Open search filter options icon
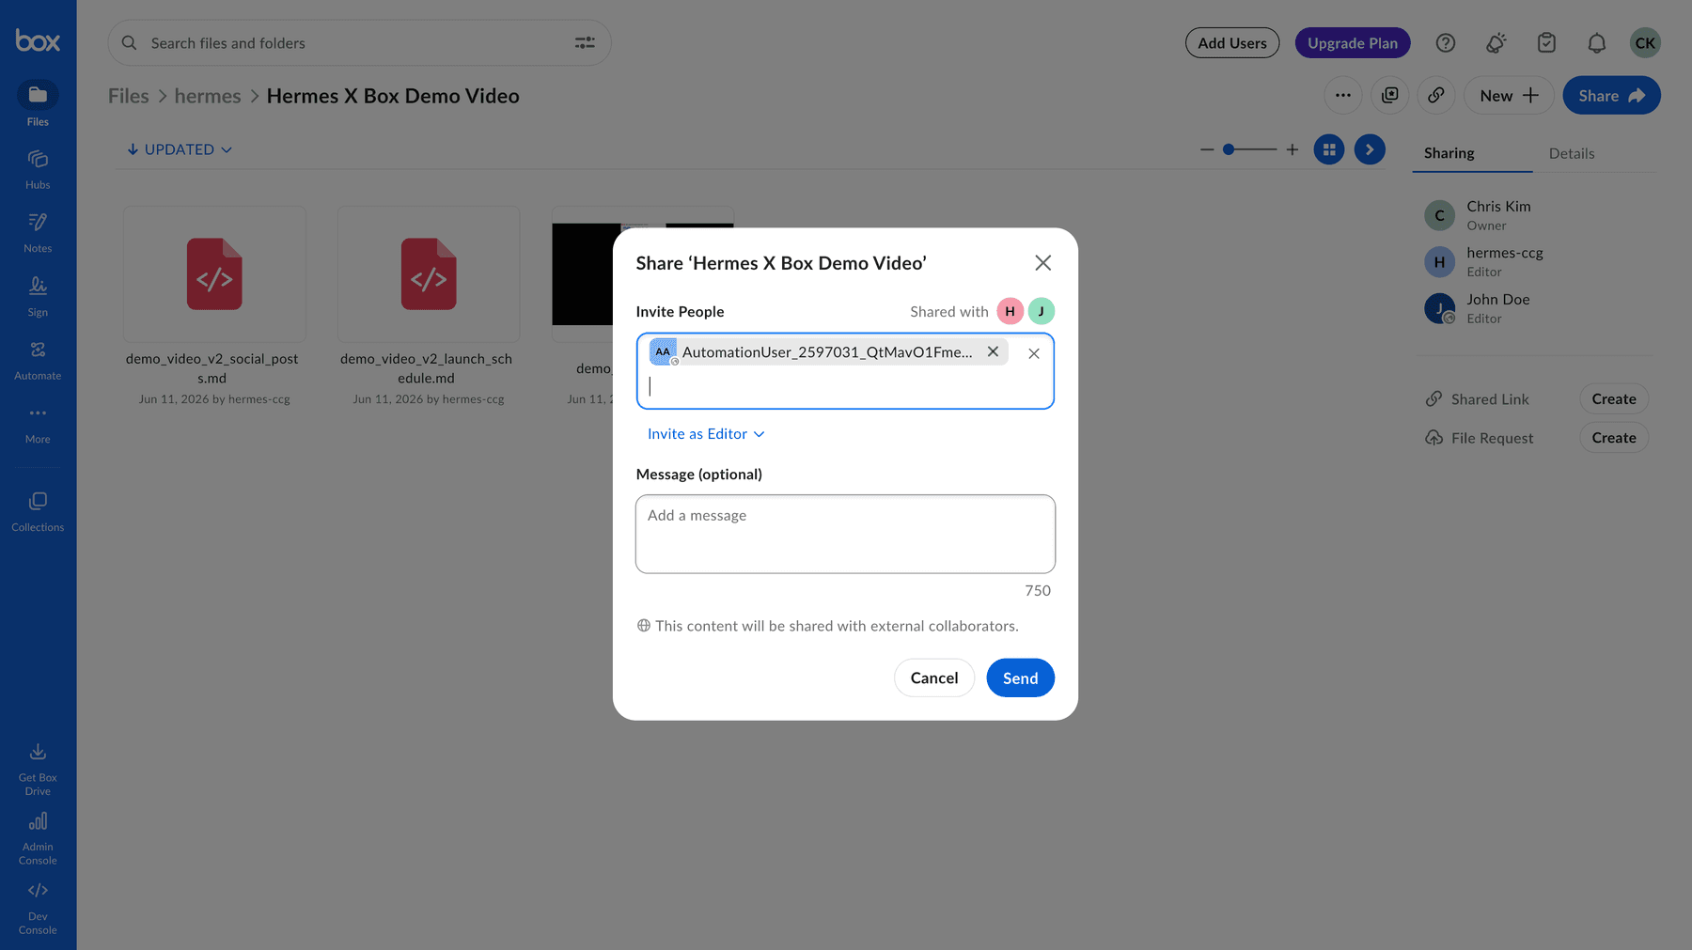The image size is (1692, 950). pos(585,43)
